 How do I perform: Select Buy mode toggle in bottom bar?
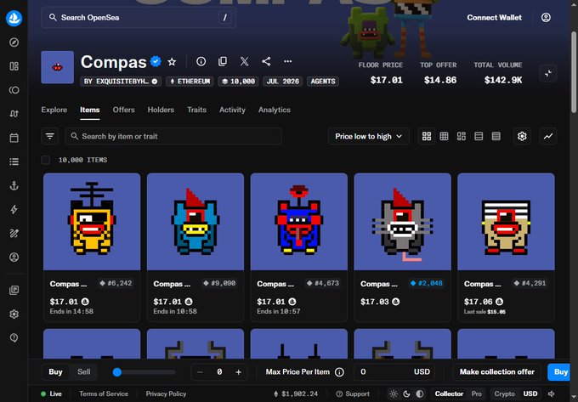[x=55, y=371]
